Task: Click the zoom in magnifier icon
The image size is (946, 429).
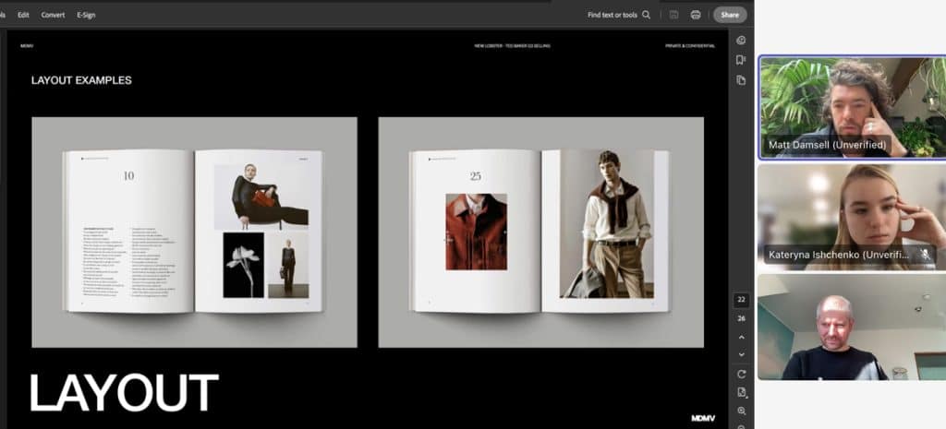Action: (x=741, y=411)
